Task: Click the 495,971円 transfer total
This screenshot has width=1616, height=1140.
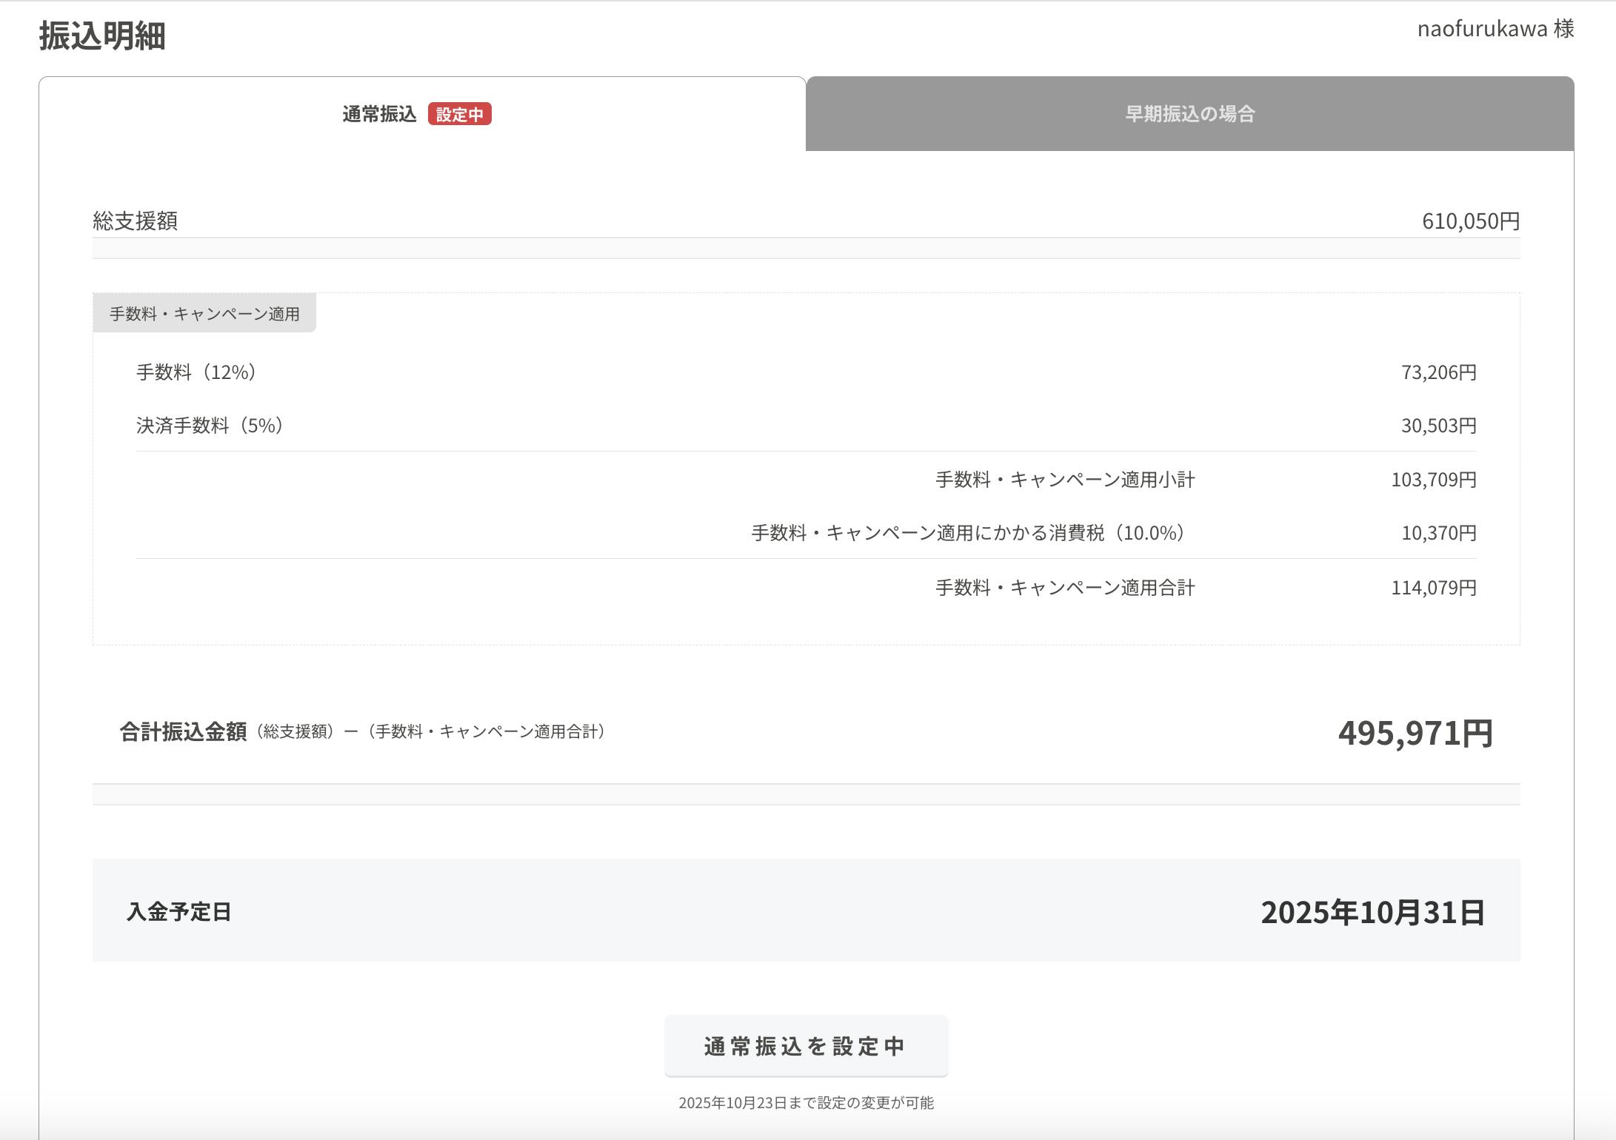Action: coord(1415,733)
